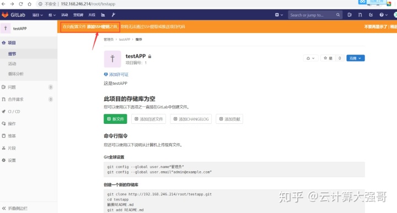Viewport: 397px width, 213px height.
Task: Go forward with browser forward arrow
Action: 12,4
